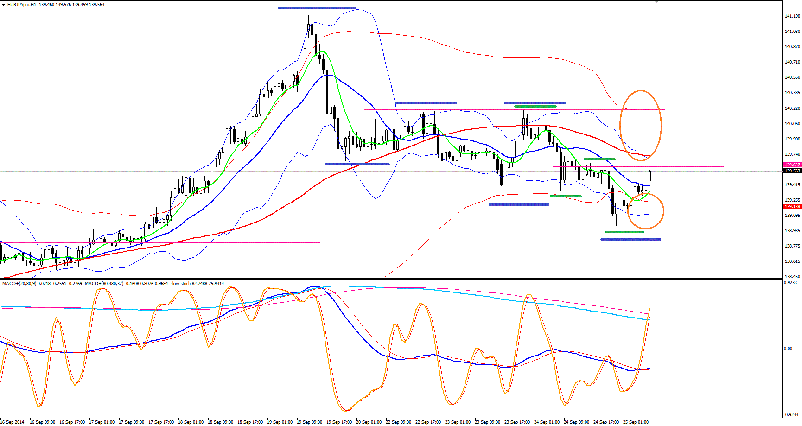Select the 23 Sep 17:00 time label
This screenshot has width=802, height=426.
click(x=517, y=422)
